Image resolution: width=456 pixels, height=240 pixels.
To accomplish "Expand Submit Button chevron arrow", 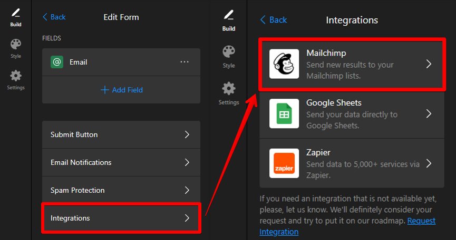I will (187, 134).
